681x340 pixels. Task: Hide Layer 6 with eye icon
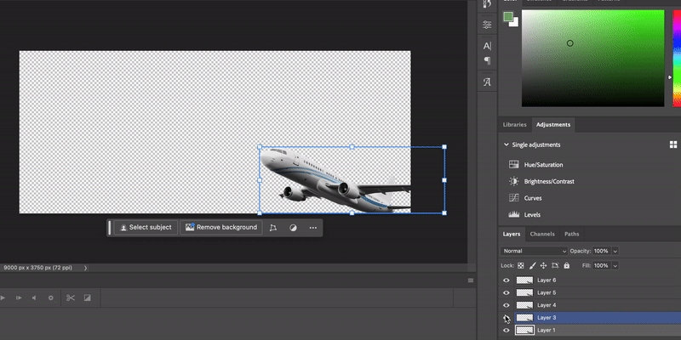pos(506,280)
